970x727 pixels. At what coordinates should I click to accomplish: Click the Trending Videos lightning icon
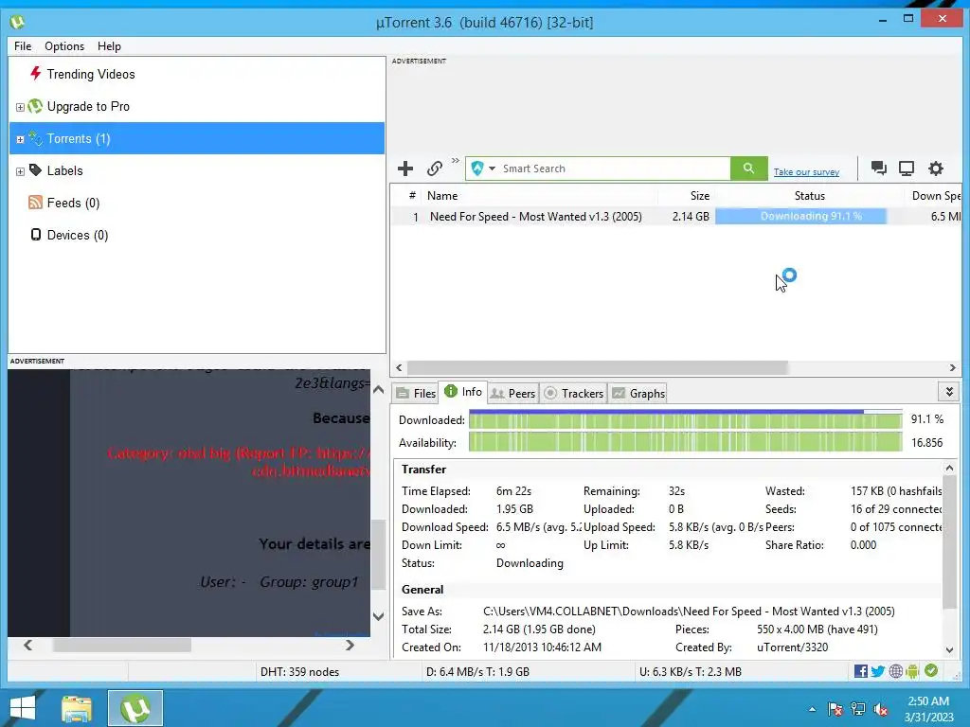35,74
